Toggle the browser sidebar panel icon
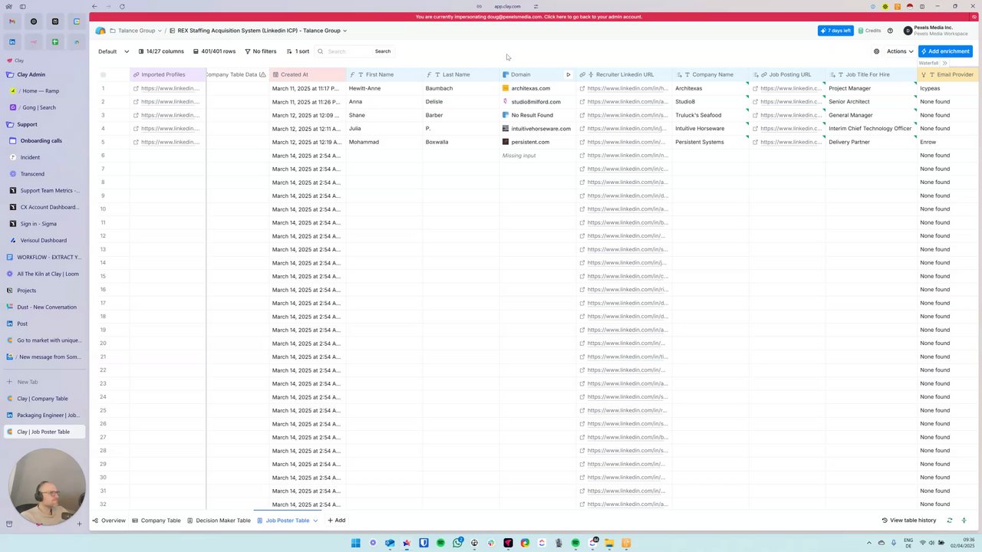Viewport: 982px width, 552px height. point(22,6)
